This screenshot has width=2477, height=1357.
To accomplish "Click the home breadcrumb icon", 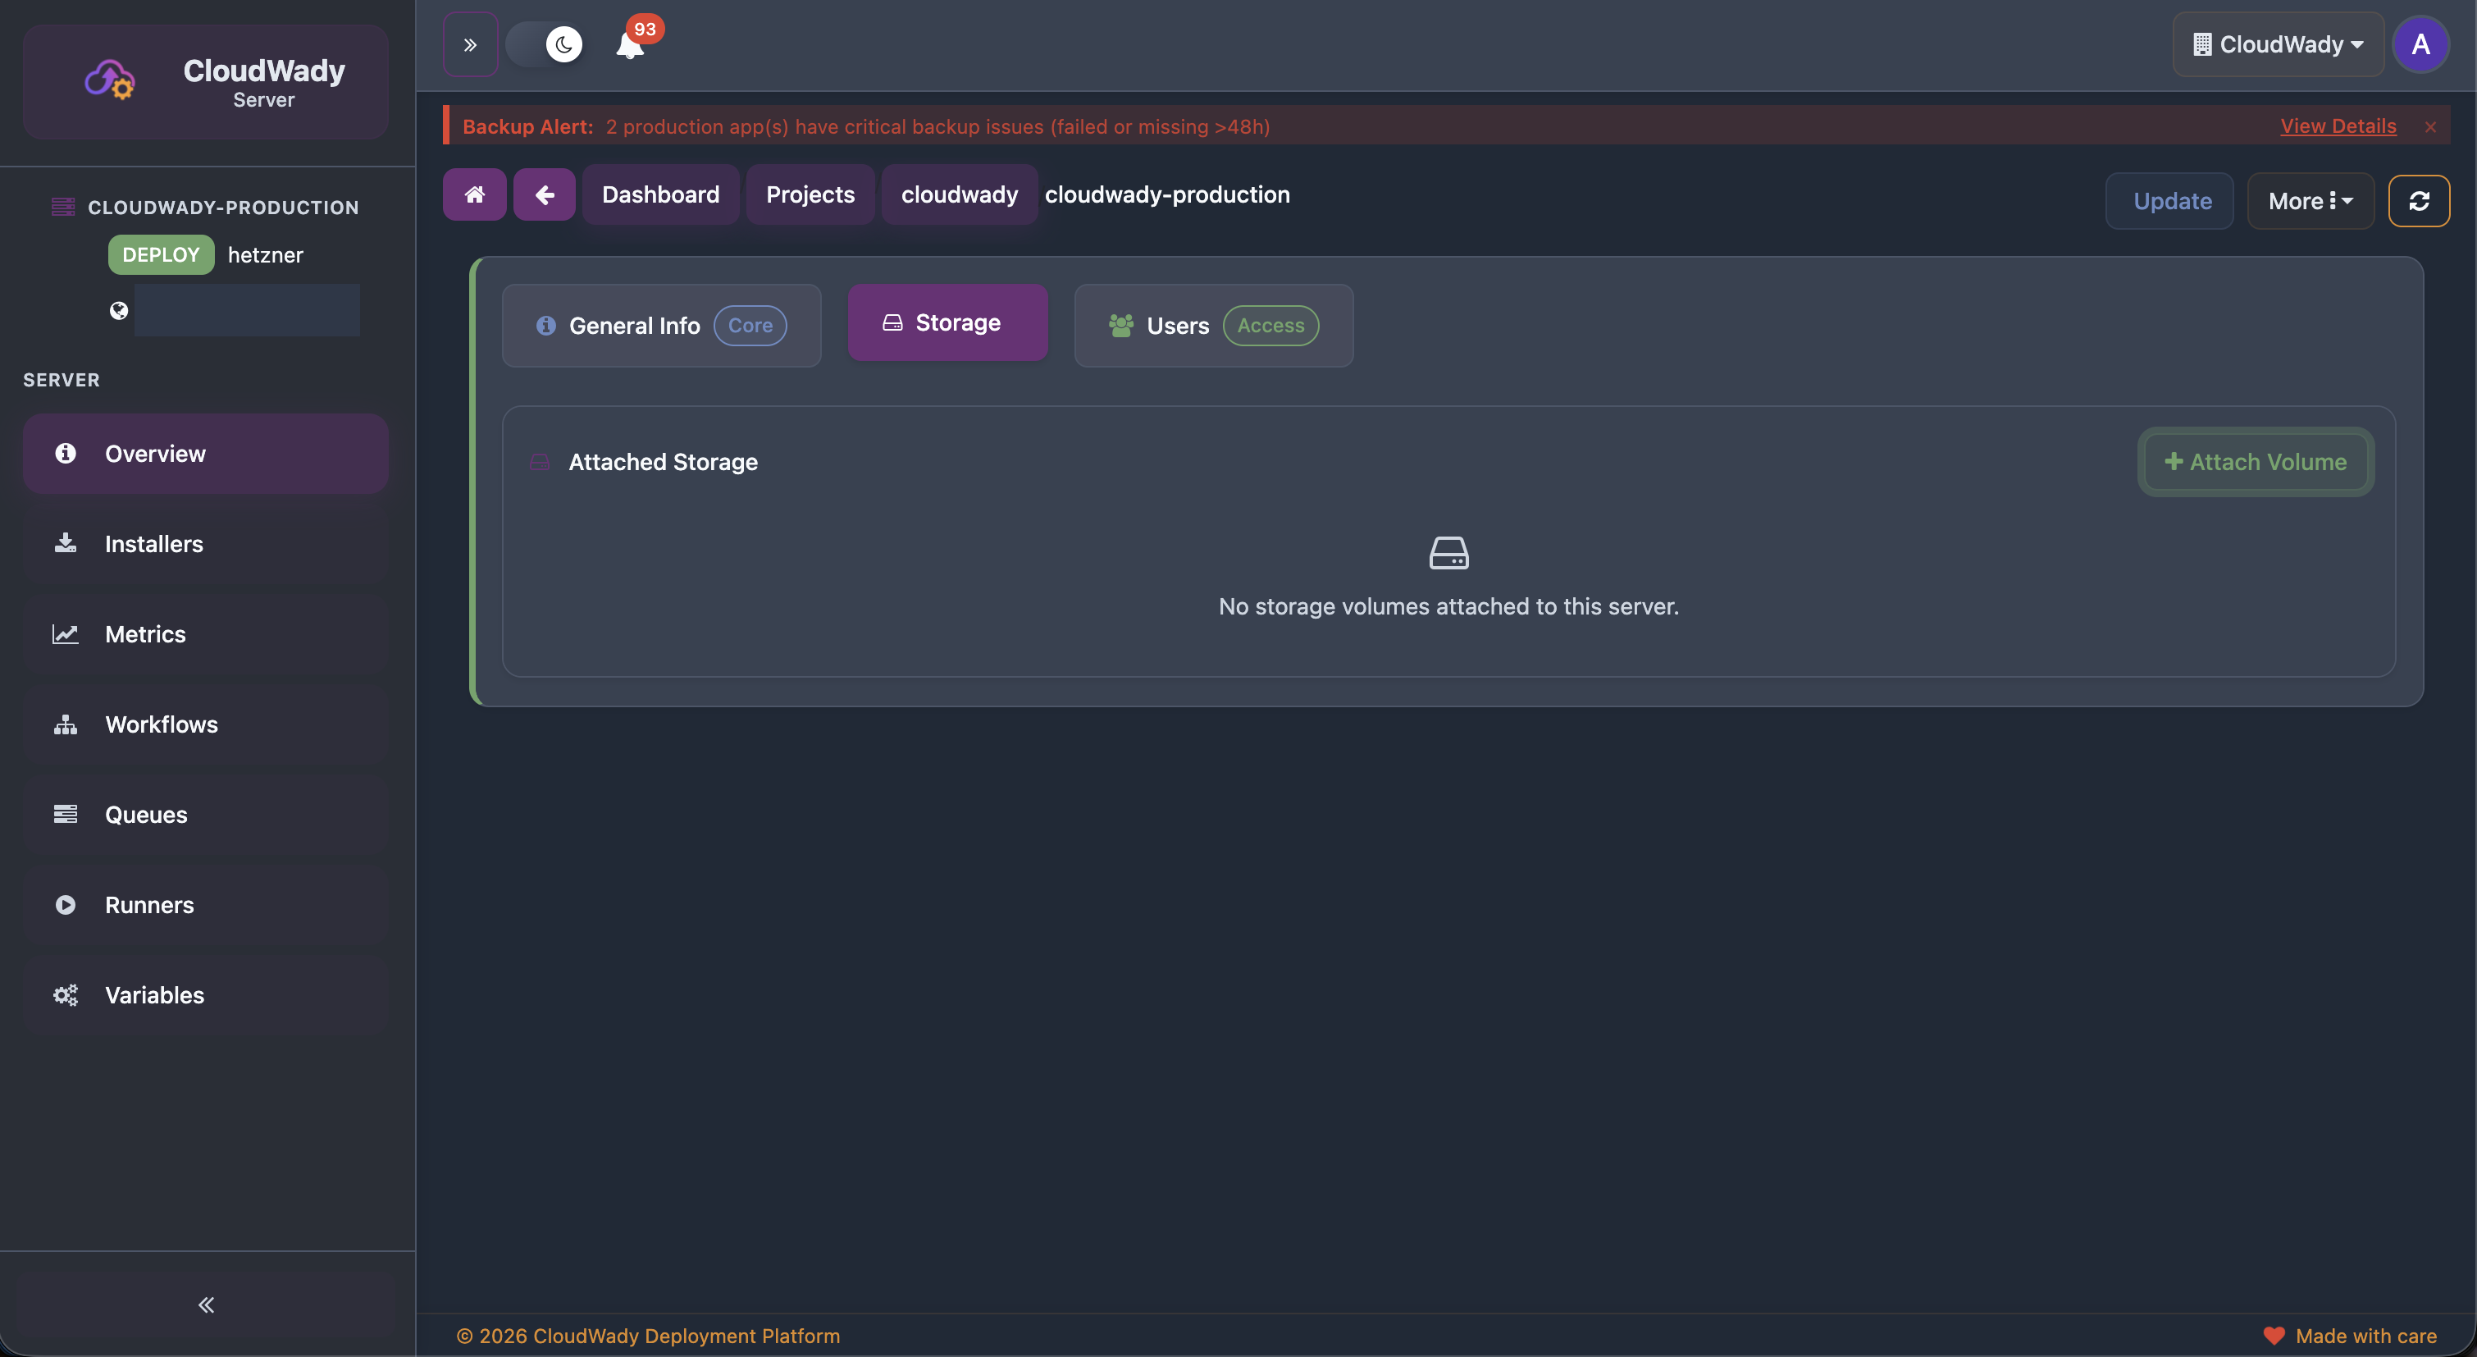I will (474, 195).
